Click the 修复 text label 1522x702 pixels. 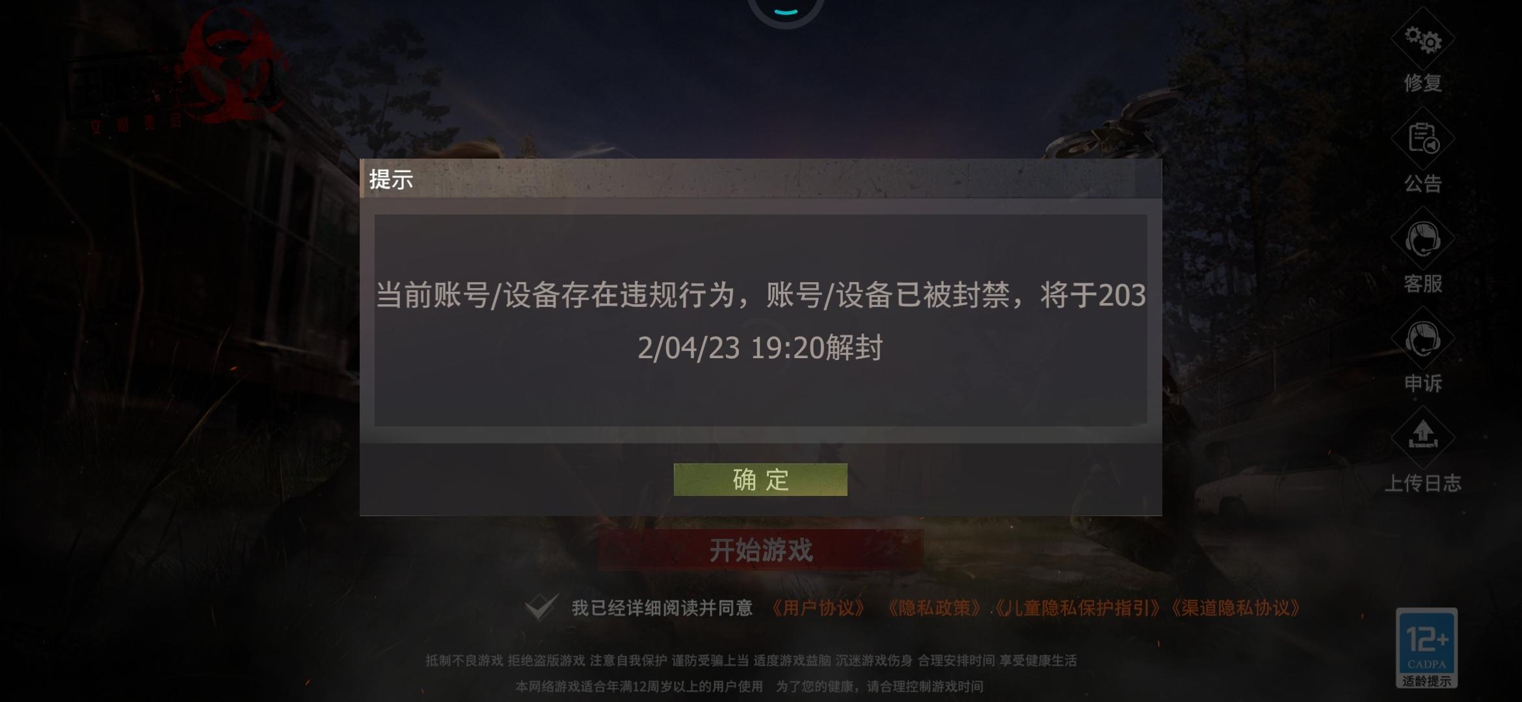point(1422,83)
